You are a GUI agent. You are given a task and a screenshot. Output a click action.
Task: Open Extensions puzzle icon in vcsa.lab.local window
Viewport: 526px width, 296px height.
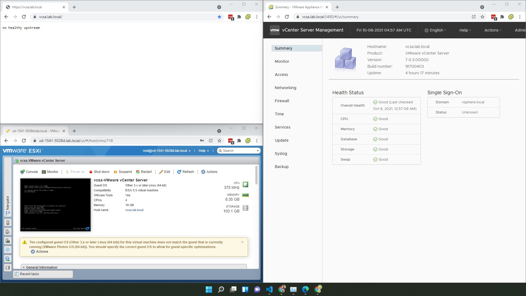239,17
